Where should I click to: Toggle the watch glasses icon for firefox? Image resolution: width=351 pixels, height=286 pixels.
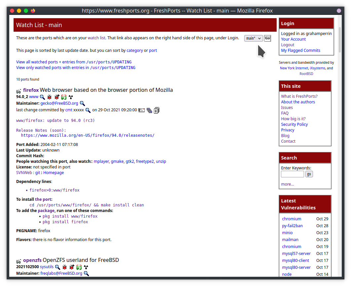coord(19,91)
